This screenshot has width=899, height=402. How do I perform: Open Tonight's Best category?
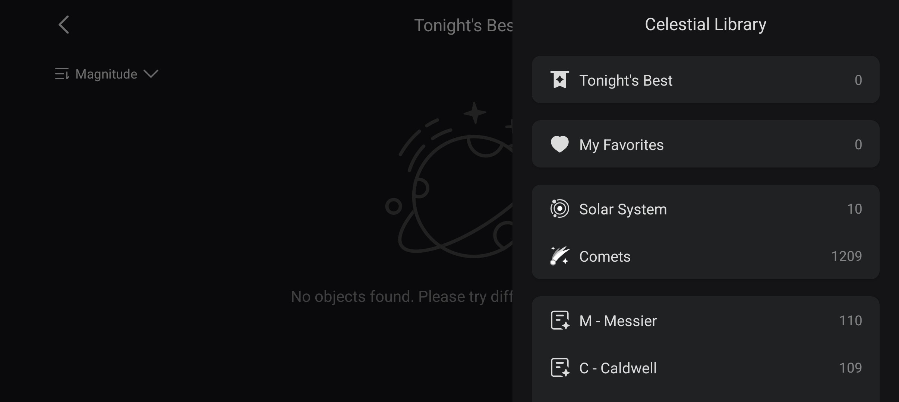(705, 80)
